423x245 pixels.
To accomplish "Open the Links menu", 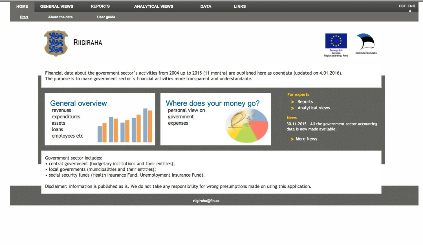I will (240, 6).
